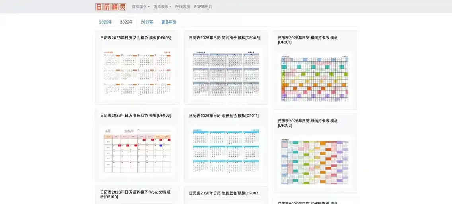The width and height of the screenshot is (452, 204).
Task: Open 简约格子 模板[DF005] title link
Action: pyautogui.click(x=224, y=38)
